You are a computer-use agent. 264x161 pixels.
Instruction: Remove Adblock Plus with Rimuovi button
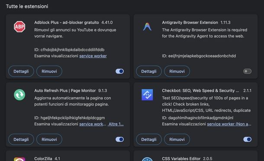coord(49,71)
